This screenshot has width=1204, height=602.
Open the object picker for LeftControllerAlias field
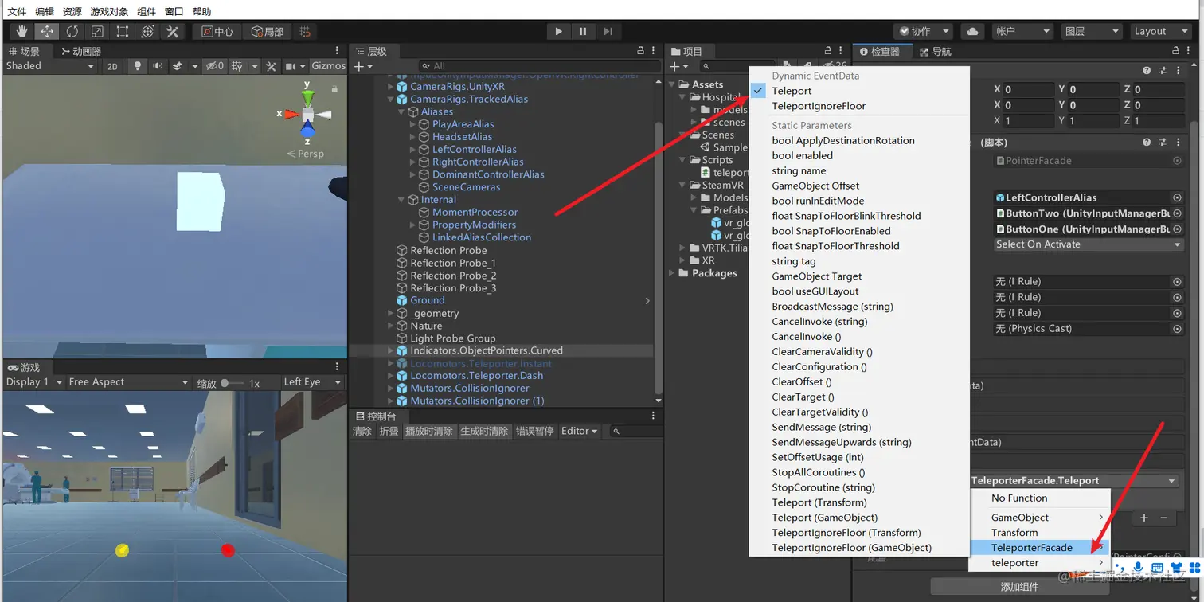(x=1177, y=197)
